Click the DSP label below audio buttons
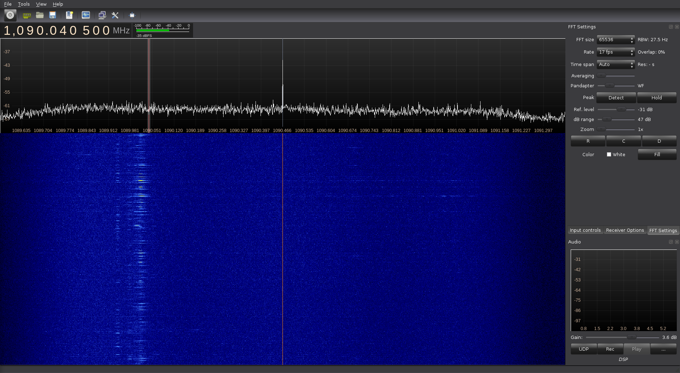 coord(623,359)
